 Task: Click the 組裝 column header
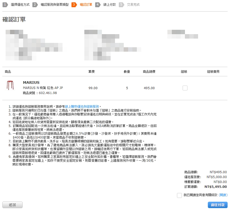184,72
